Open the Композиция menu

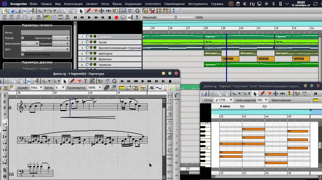73,4
